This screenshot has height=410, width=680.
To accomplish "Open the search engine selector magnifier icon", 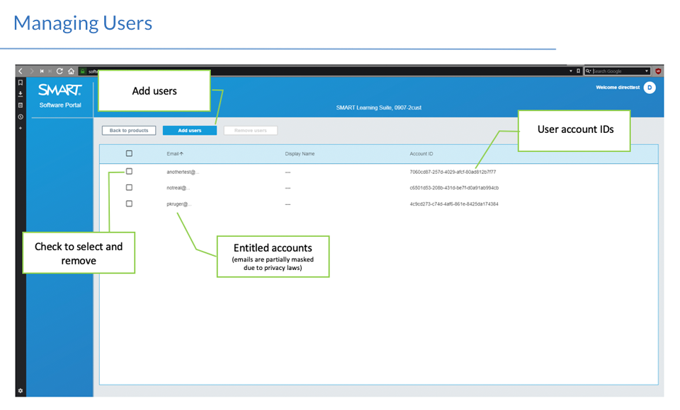I will pos(589,71).
